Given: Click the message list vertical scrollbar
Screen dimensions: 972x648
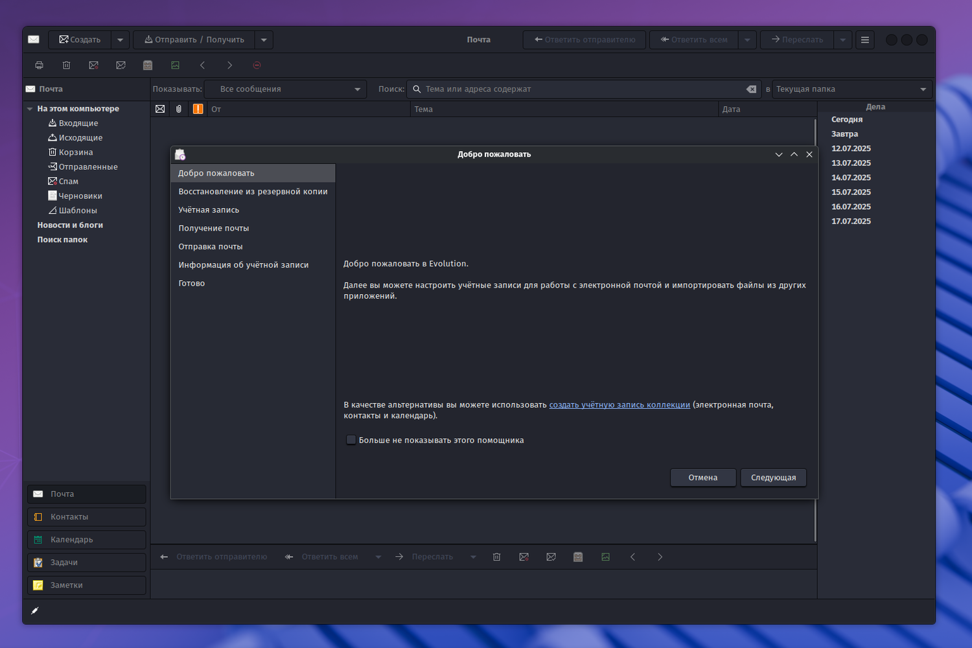Looking at the screenshot, I should 815,330.
